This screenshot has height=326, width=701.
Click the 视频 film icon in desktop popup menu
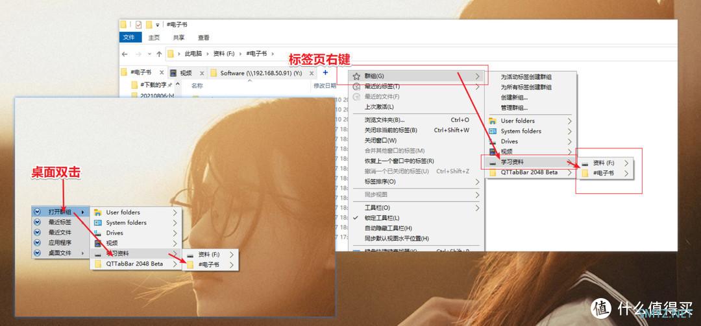pyautogui.click(x=98, y=244)
